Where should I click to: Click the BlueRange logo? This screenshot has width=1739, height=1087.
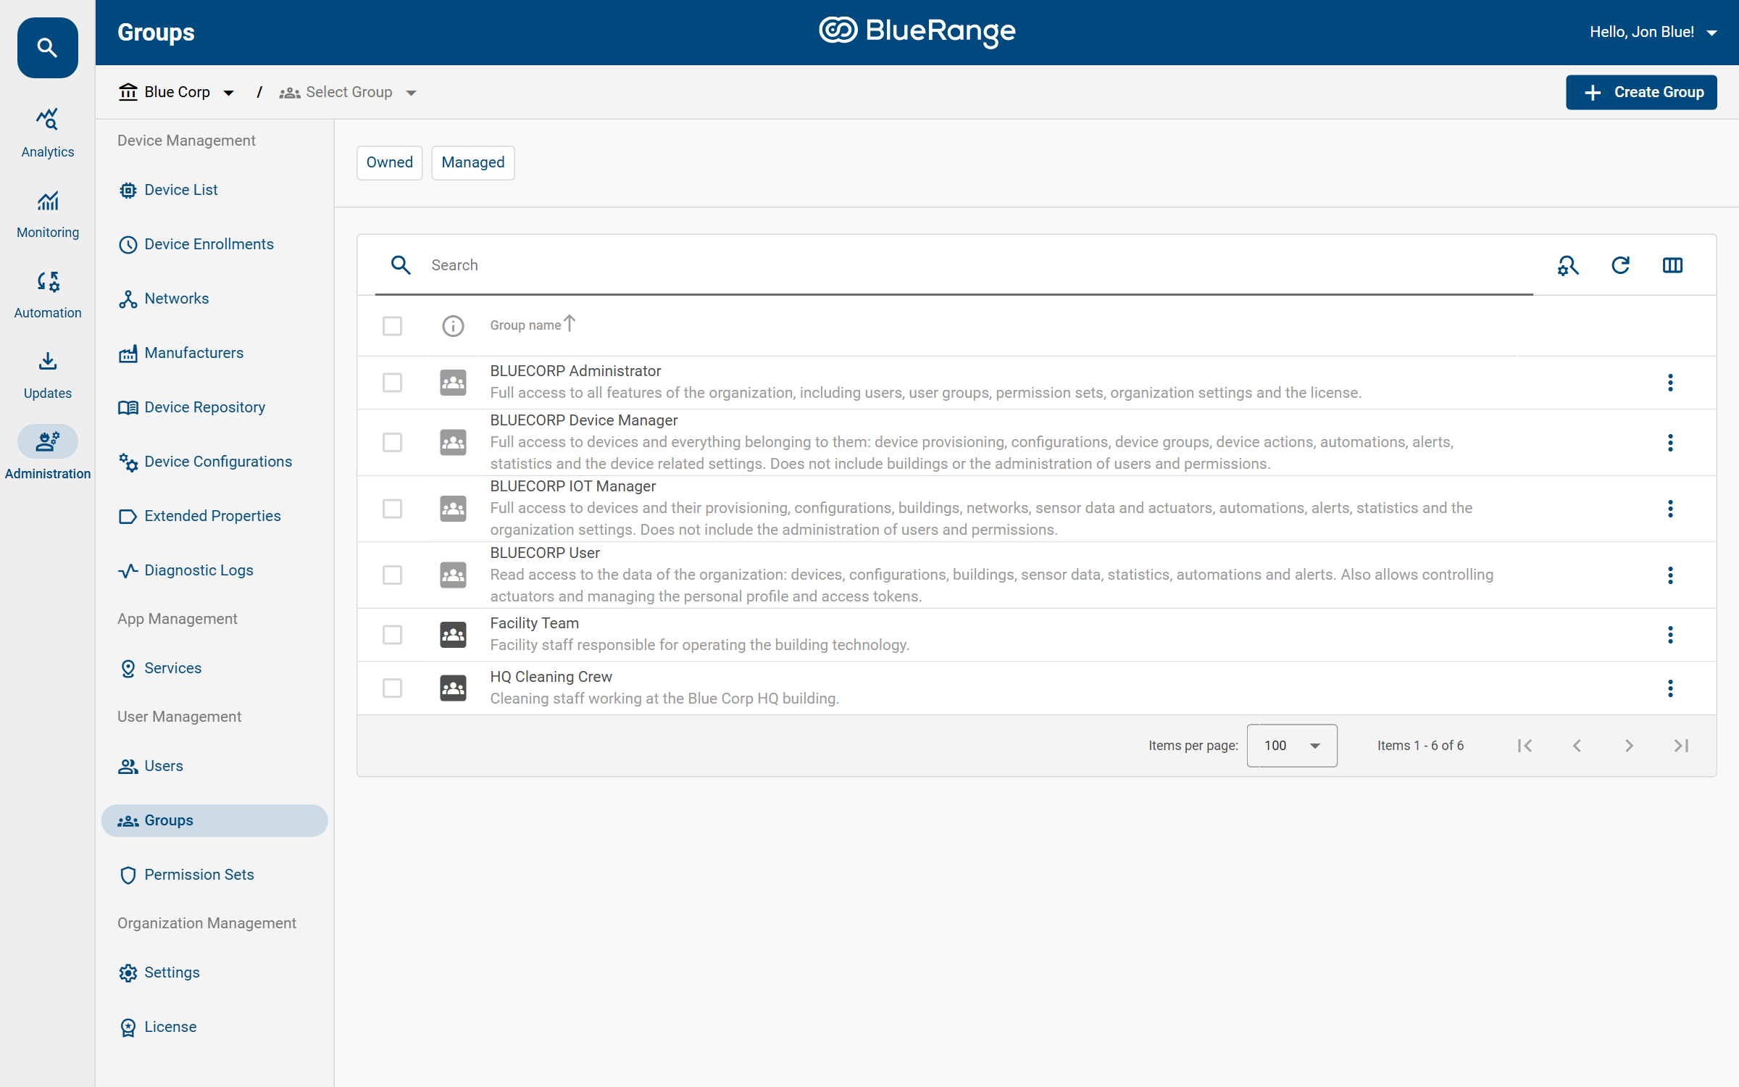tap(917, 32)
